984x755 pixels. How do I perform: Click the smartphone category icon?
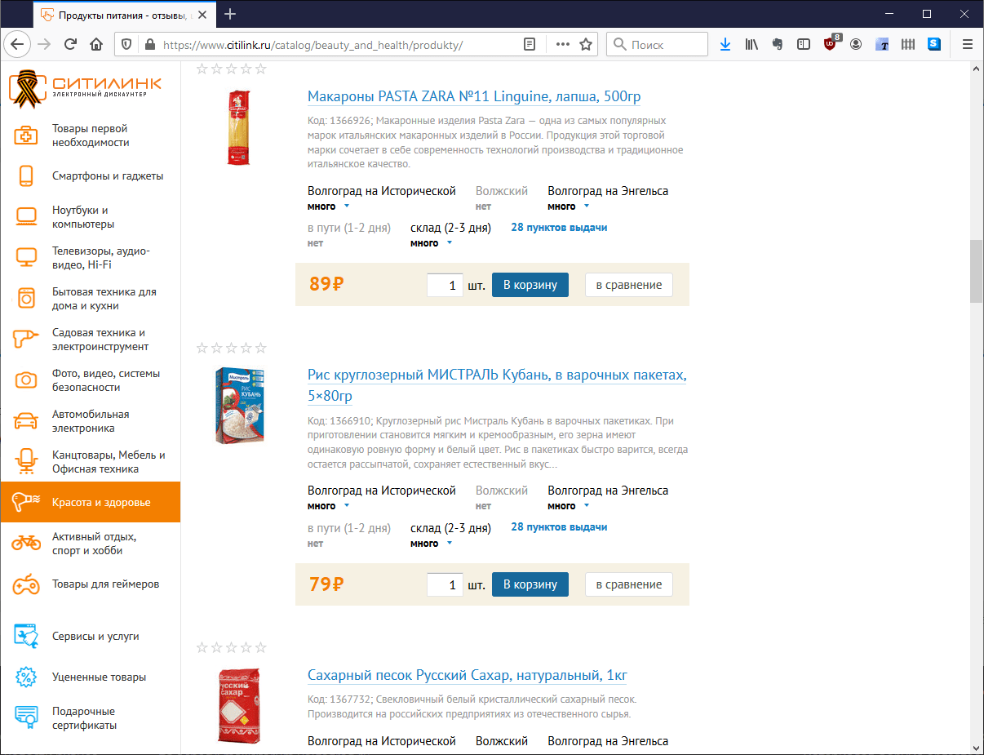[x=26, y=175]
